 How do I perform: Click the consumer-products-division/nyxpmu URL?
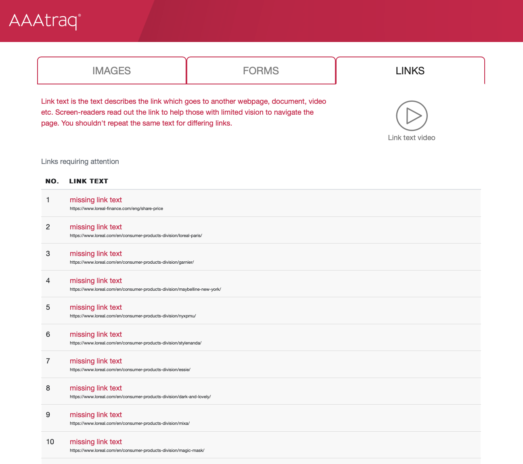[x=133, y=316]
